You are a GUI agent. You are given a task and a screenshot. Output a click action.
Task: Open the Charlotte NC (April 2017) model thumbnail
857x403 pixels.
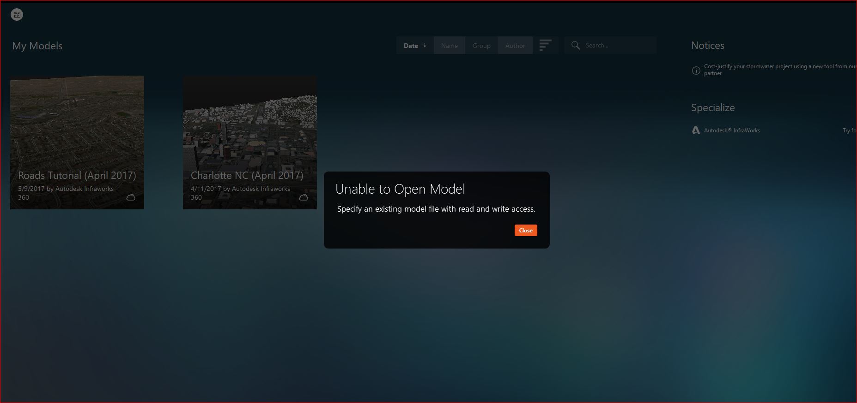pos(250,142)
